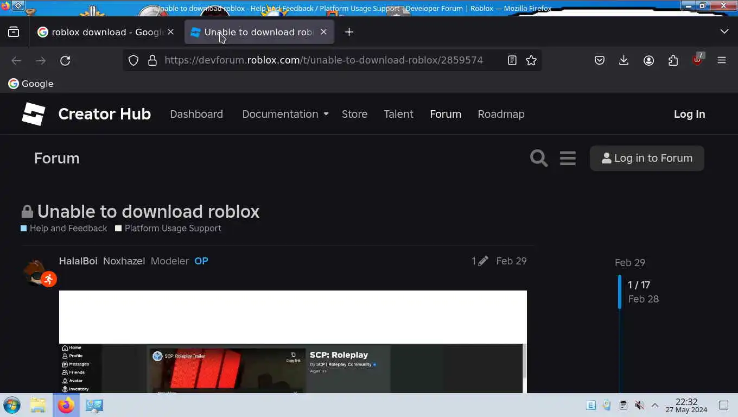Open the Firefox hamburger application menu

[722, 60]
